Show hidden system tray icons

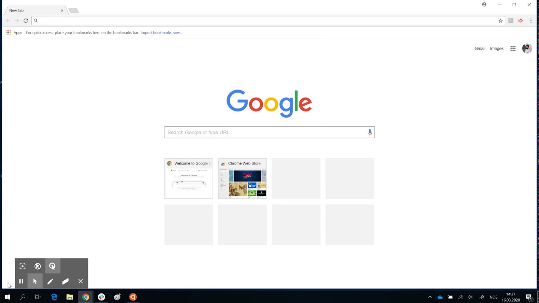(430, 297)
